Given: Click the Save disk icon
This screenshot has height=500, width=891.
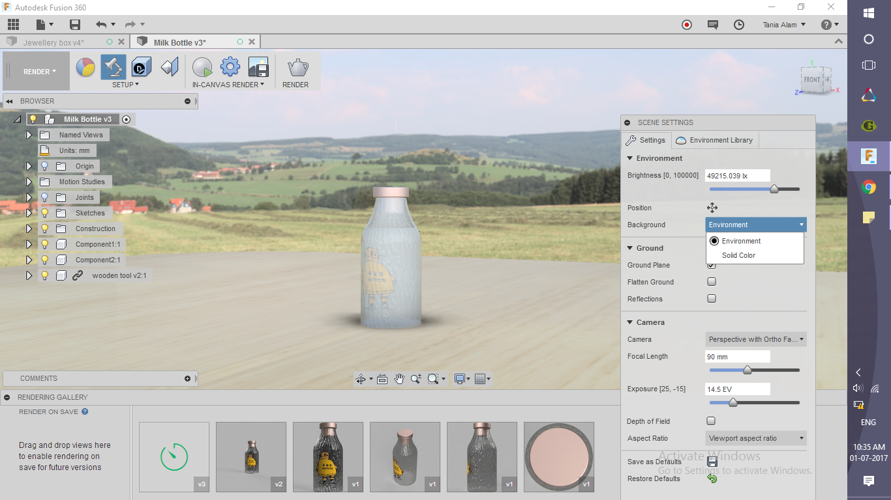Looking at the screenshot, I should click(75, 25).
